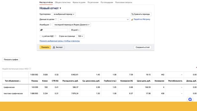
Task: Sort by the Клики column header
Action: pos(45,81)
